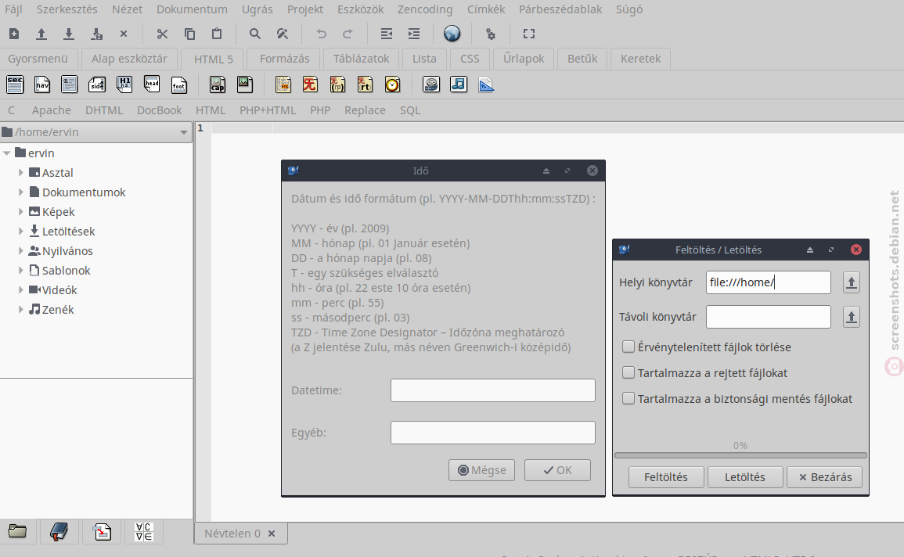
Task: Click the save file download-arrow icon
Action: pos(69,34)
